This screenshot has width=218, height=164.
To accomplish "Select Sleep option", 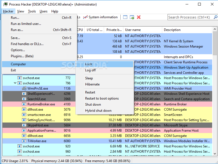I will click(x=105, y=78).
